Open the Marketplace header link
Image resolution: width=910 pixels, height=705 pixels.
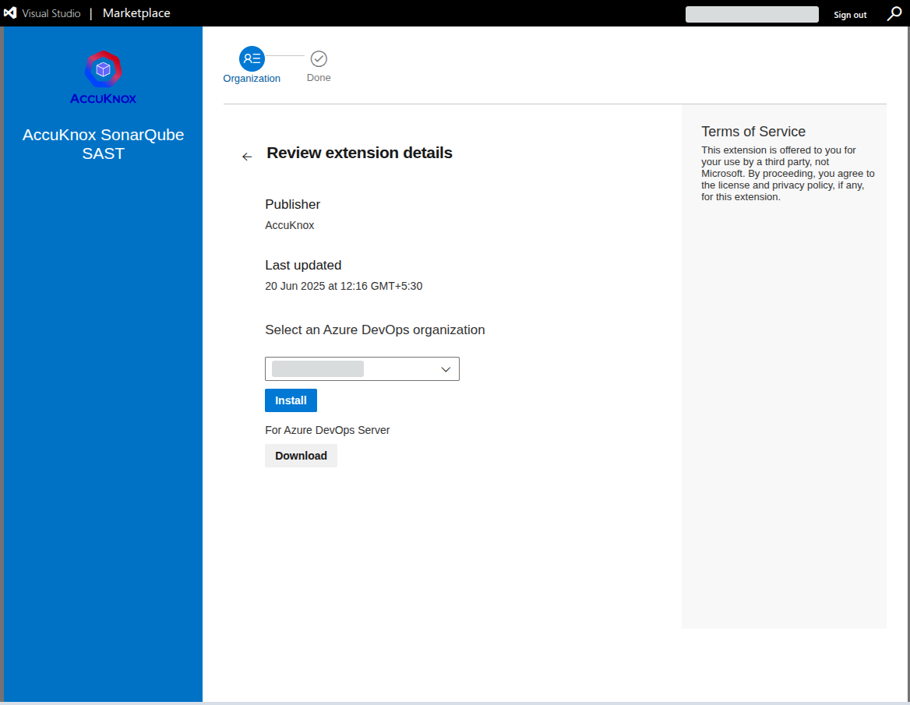[x=136, y=12]
